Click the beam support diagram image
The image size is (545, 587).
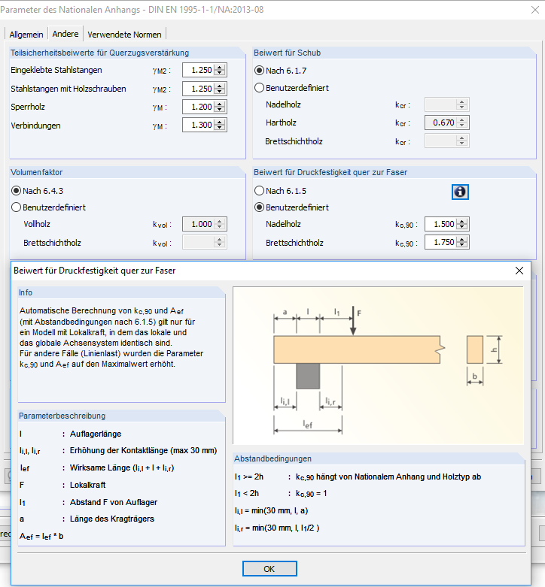tap(379, 365)
